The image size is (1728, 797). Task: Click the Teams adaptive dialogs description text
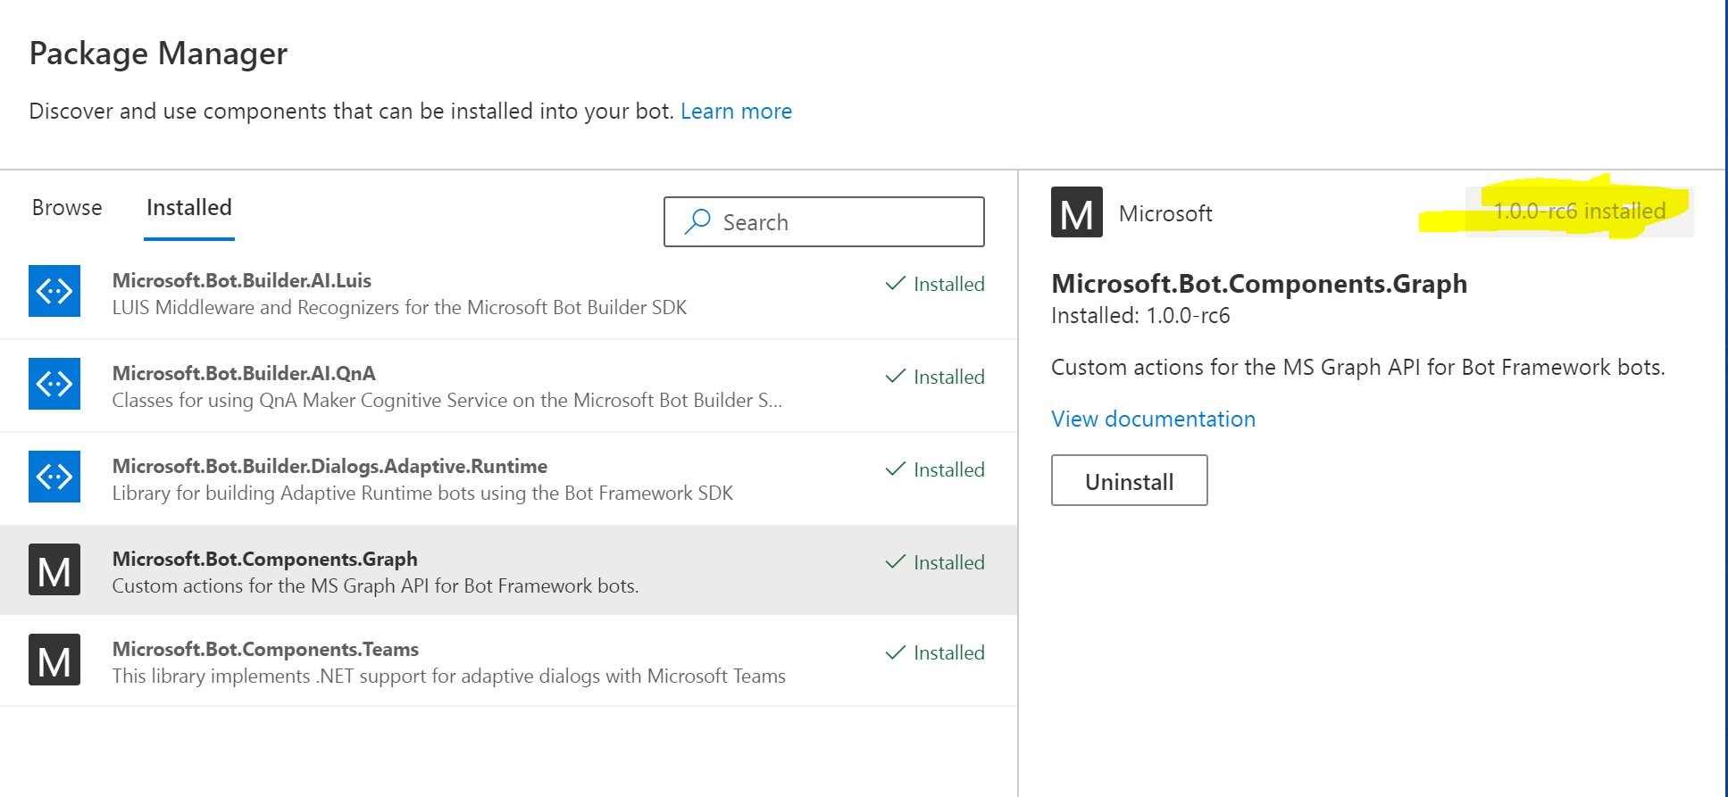(449, 677)
